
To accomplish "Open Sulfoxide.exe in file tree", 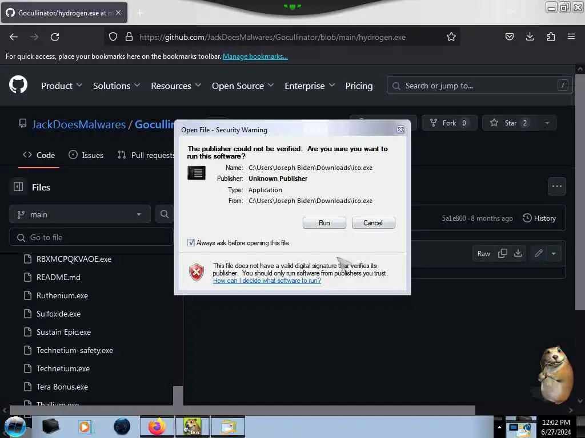I will (x=59, y=314).
